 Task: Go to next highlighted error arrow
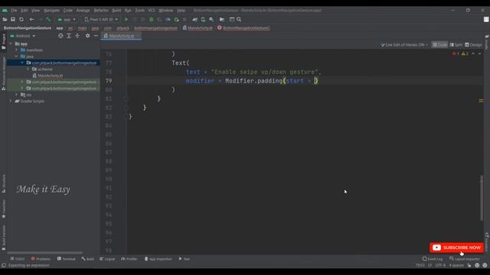pyautogui.click(x=480, y=53)
